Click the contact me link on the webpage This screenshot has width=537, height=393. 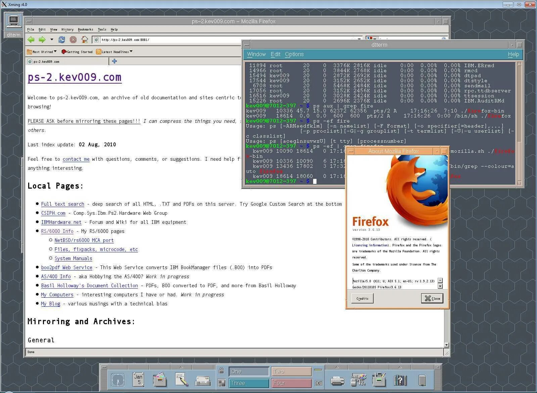(x=76, y=159)
